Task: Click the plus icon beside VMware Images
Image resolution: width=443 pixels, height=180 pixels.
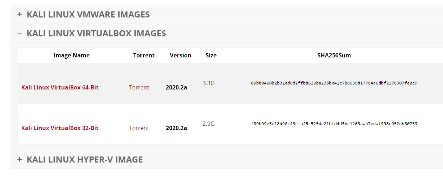Action: click(20, 15)
